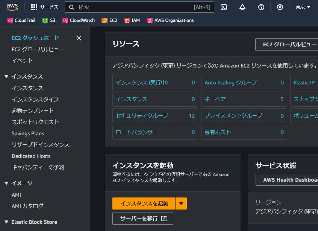Collapse the イメージ sidebar section

click(x=6, y=183)
